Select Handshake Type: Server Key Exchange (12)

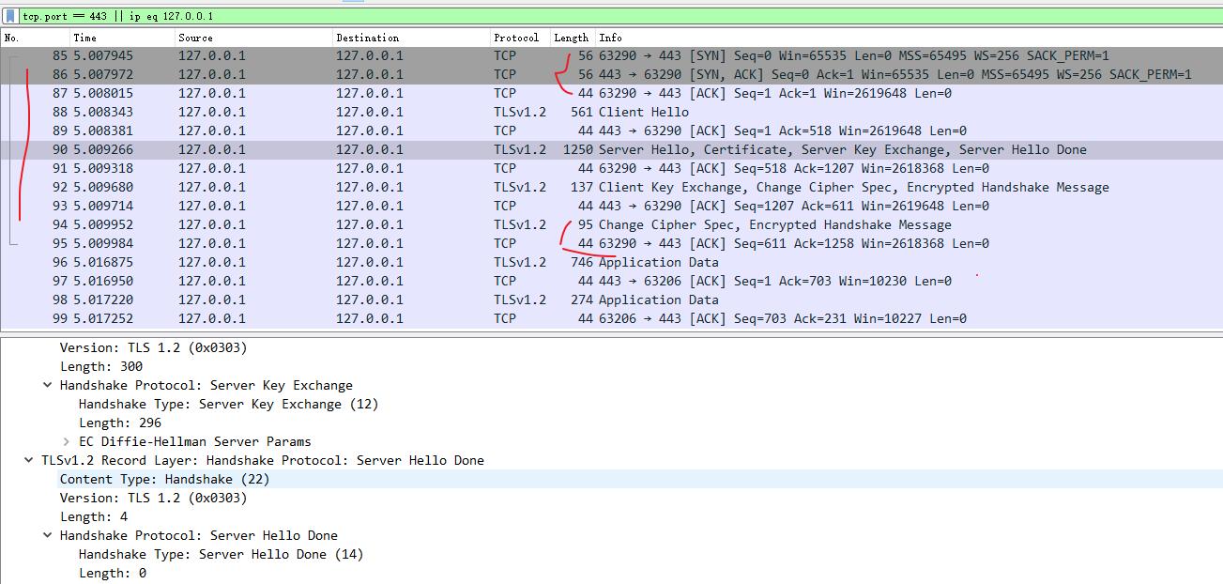pyautogui.click(x=228, y=404)
